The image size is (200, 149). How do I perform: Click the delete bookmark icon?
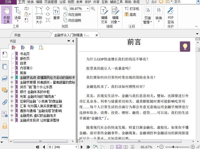14,48
